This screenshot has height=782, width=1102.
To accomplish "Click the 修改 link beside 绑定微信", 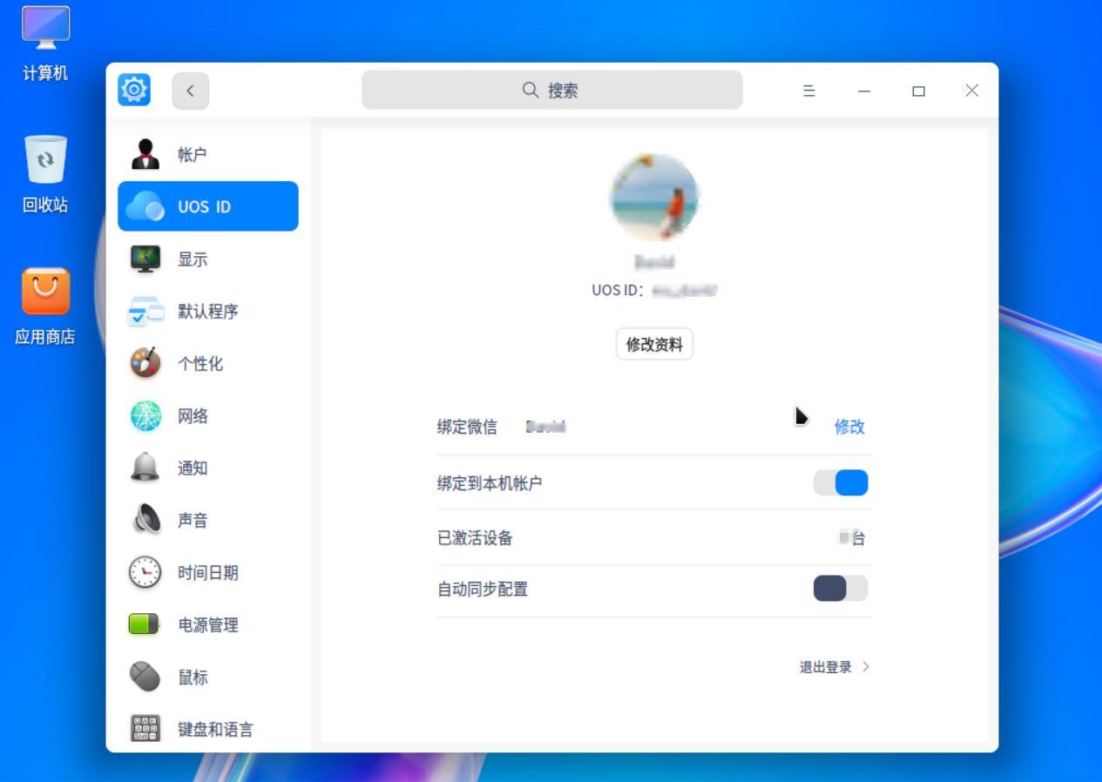I will pyautogui.click(x=848, y=427).
